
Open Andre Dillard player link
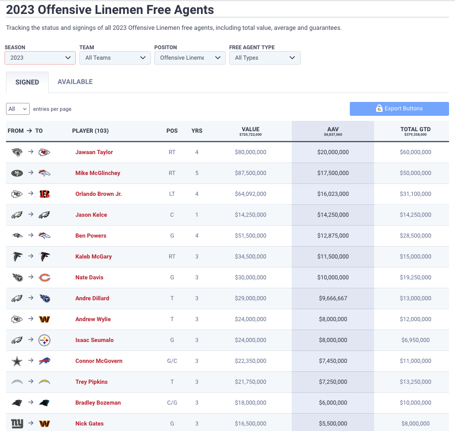92,298
